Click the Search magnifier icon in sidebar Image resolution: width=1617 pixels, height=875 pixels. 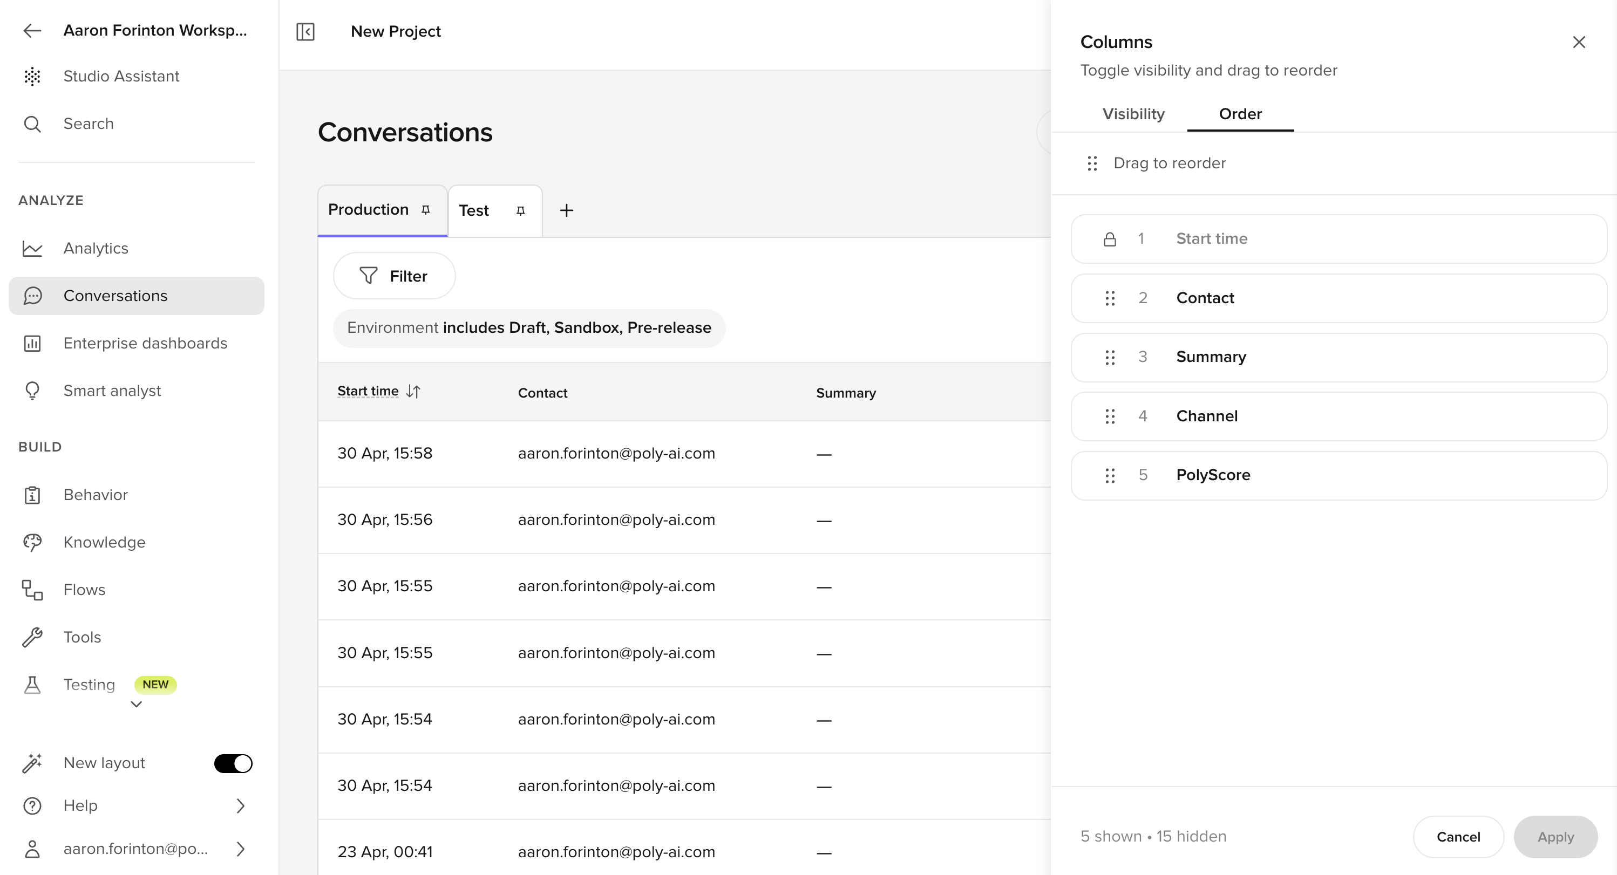pos(32,124)
